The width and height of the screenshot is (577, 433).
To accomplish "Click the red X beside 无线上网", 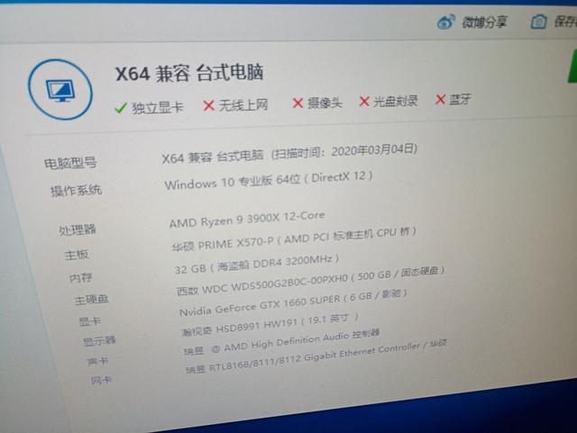I will (x=208, y=106).
